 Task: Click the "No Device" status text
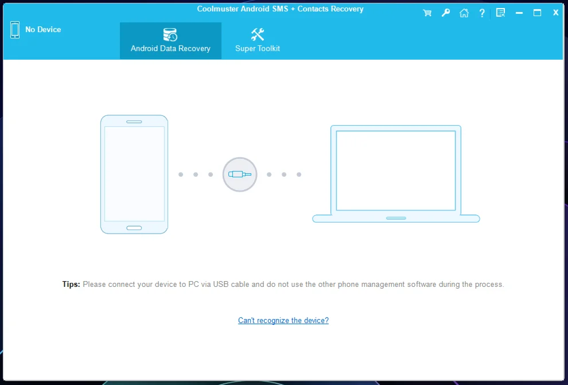(x=43, y=30)
